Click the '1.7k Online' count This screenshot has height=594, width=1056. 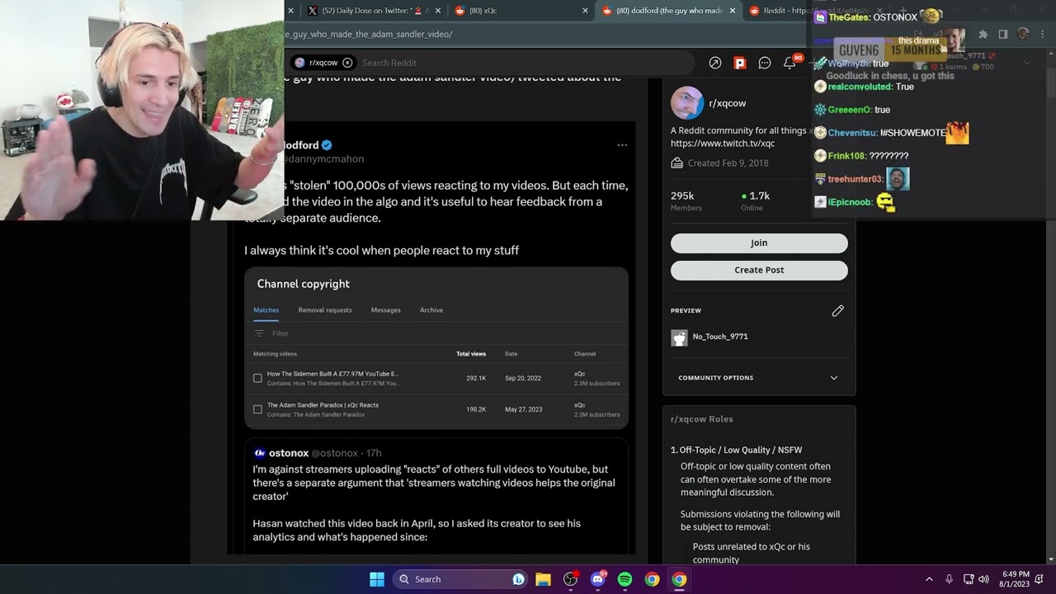click(x=755, y=200)
